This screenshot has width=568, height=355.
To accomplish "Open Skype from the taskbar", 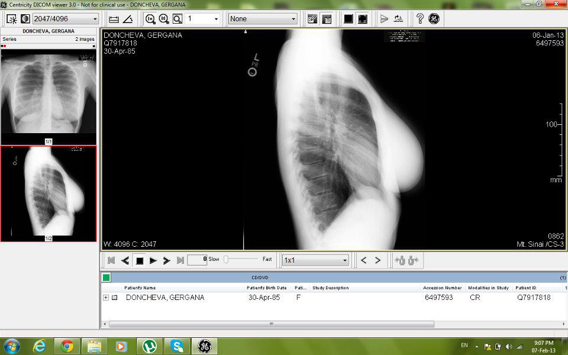I will 177,346.
